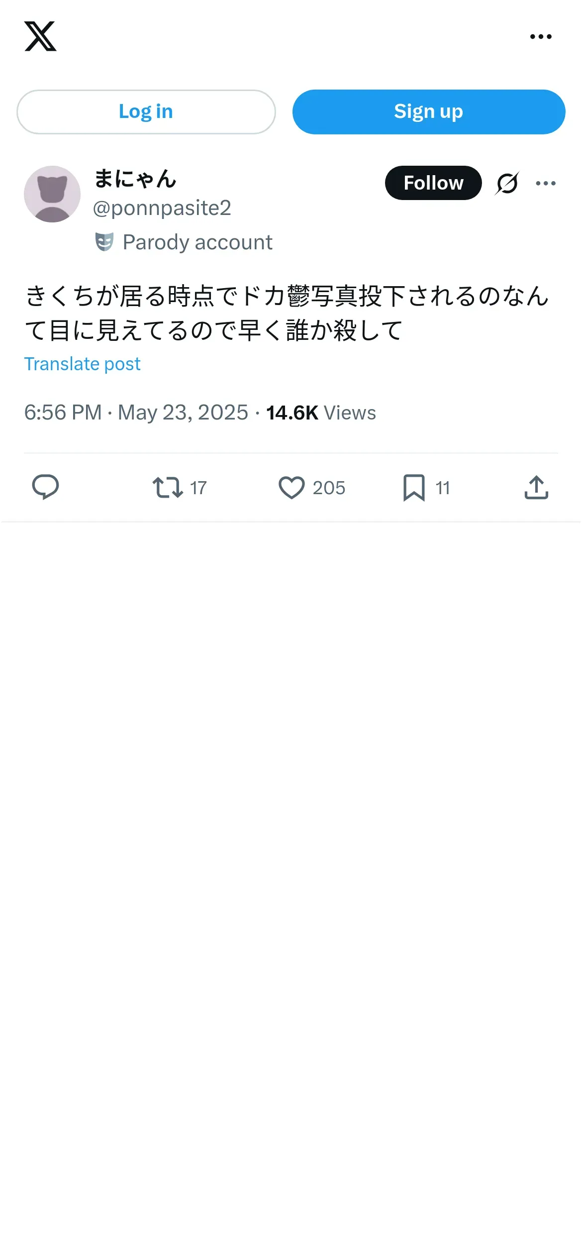The height and width of the screenshot is (1260, 582).
Task: Repost the post with 17 reposts
Action: point(168,487)
